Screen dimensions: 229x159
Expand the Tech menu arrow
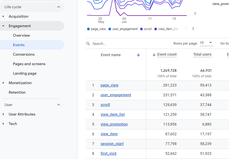pyautogui.click(x=3, y=124)
